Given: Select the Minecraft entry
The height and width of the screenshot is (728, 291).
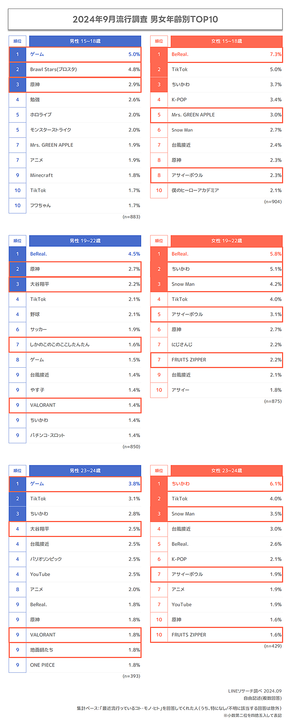Looking at the screenshot, I should (42, 175).
